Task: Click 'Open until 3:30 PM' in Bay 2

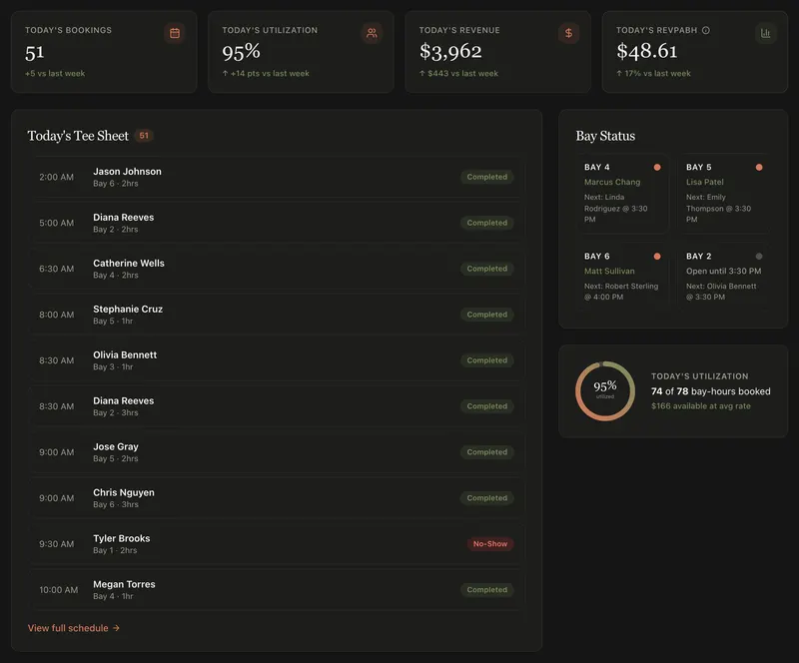Action: 723,272
